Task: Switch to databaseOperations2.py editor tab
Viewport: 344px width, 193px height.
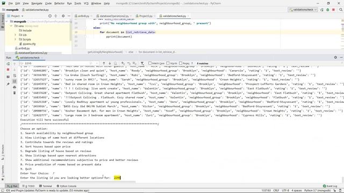Action: pyautogui.click(x=114, y=16)
